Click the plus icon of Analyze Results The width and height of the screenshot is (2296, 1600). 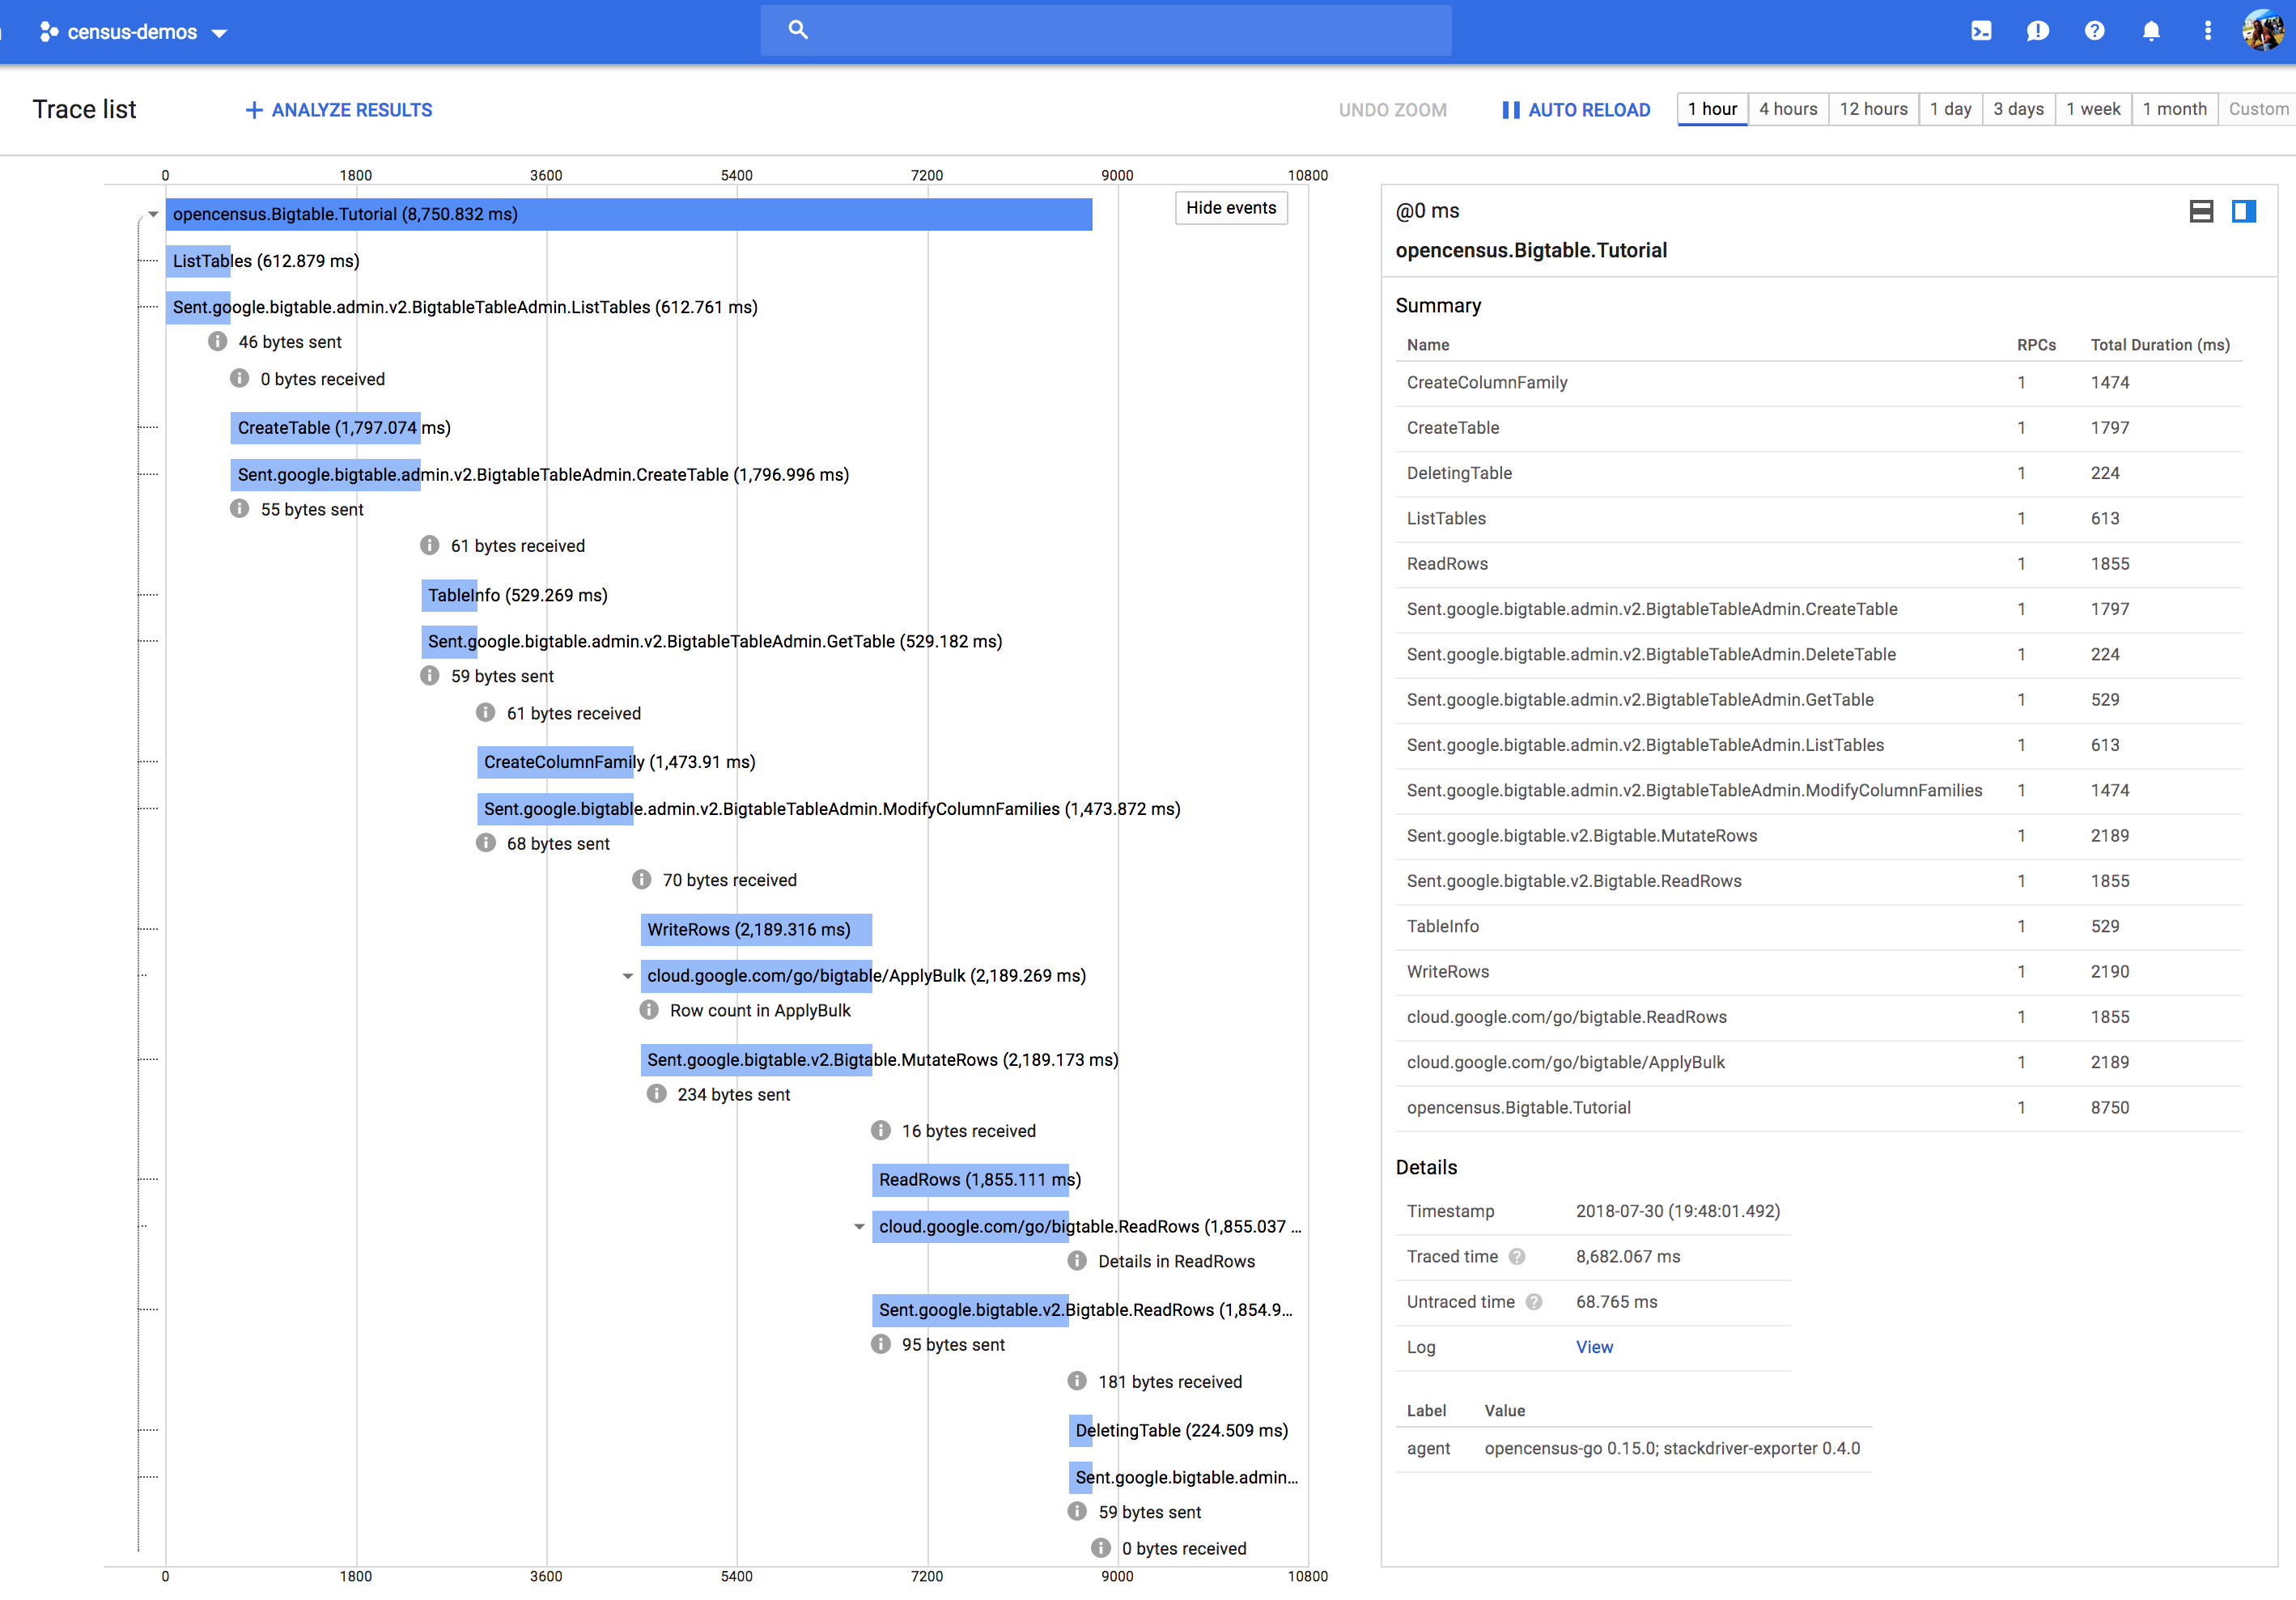[254, 110]
